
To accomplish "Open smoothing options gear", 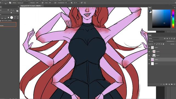I will (x=71, y=3).
